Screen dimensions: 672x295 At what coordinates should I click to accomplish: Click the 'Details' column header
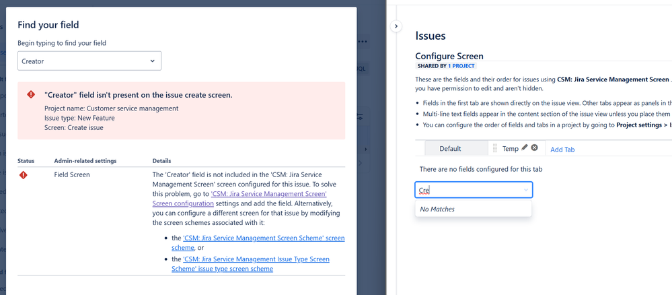click(161, 161)
